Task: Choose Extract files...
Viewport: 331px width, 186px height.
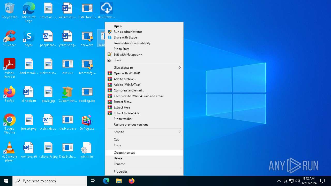Action: coord(144,102)
